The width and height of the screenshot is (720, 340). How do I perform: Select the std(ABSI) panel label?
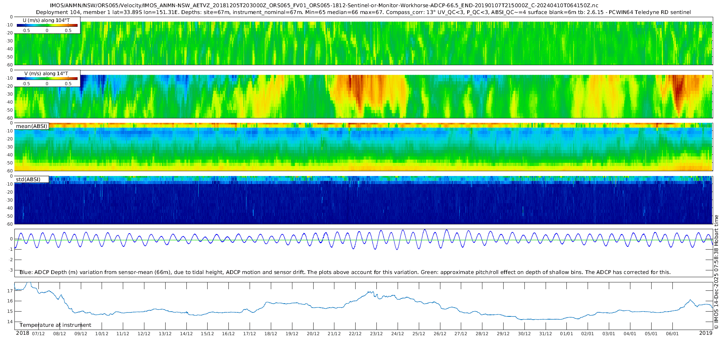tap(28, 180)
